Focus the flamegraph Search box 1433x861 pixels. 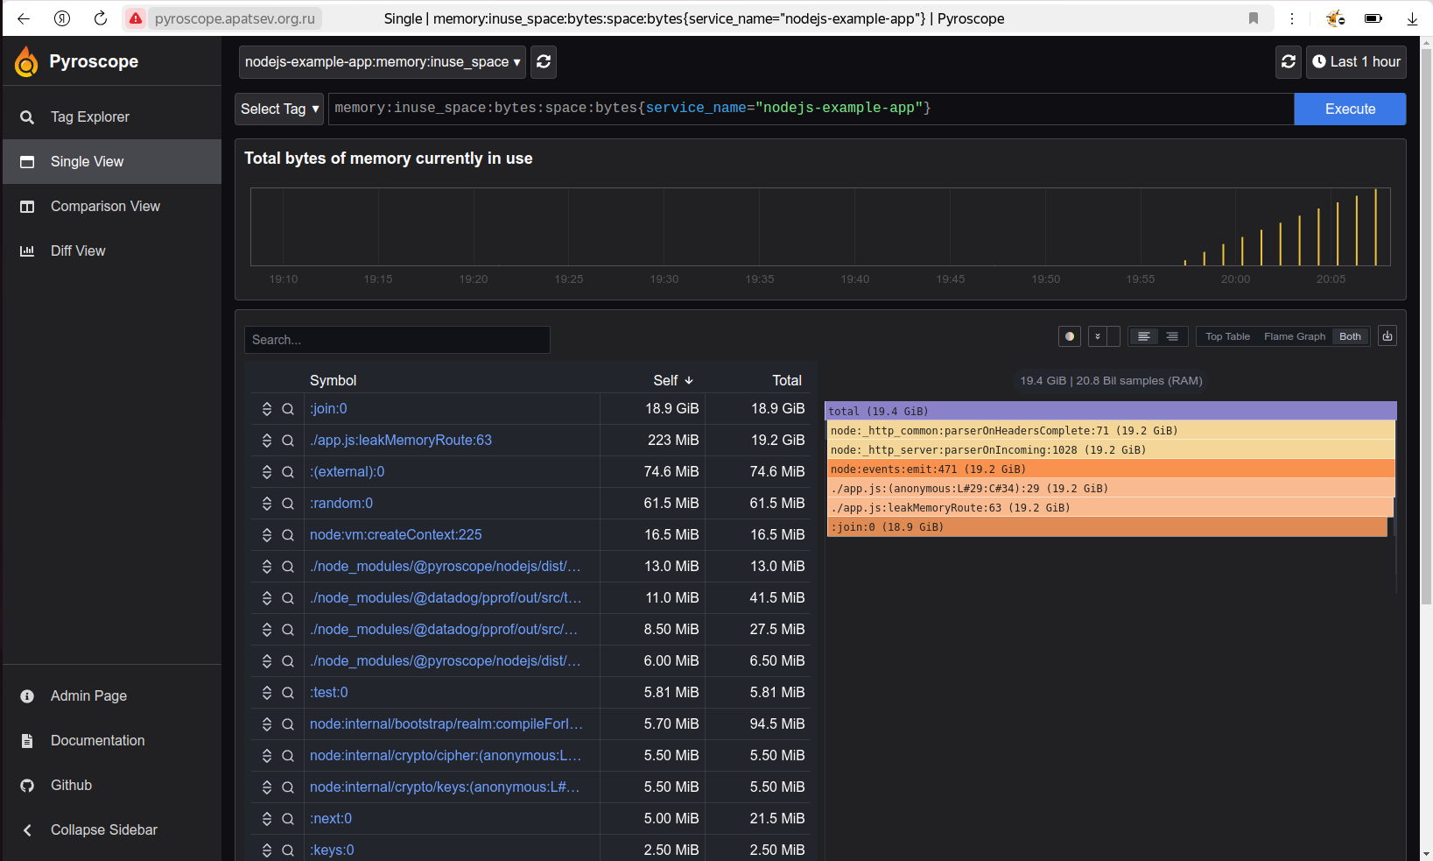[x=397, y=340]
